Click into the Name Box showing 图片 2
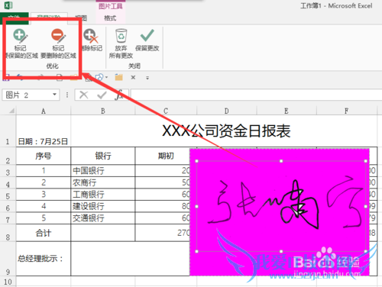 point(31,95)
